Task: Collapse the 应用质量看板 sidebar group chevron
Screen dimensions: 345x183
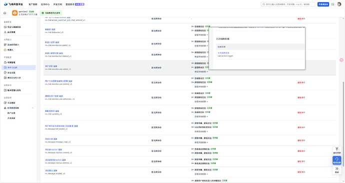Action: coord(33,108)
